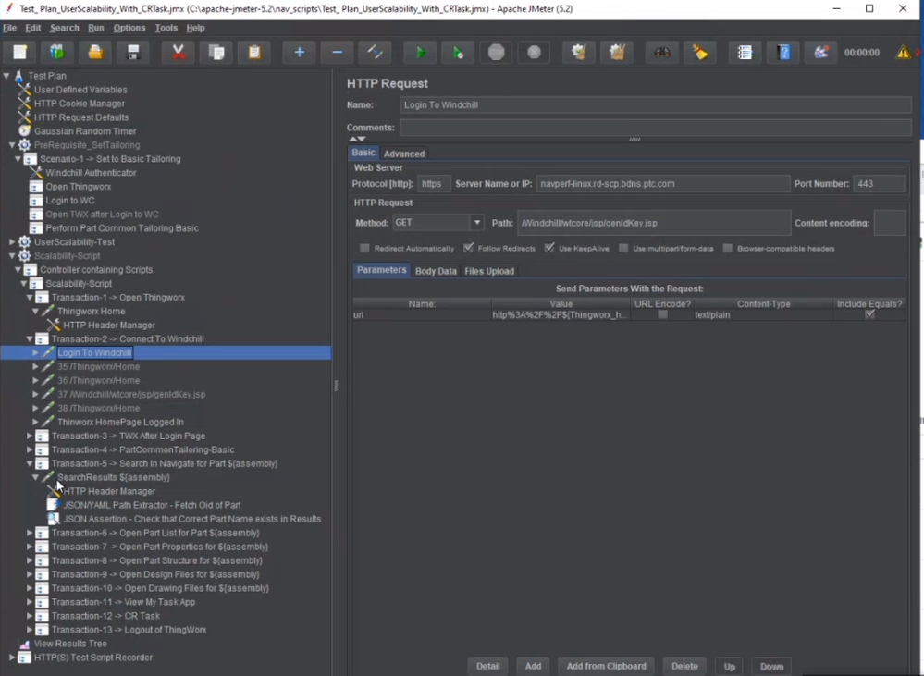
Task: Click the Open file folder icon
Action: [x=95, y=53]
